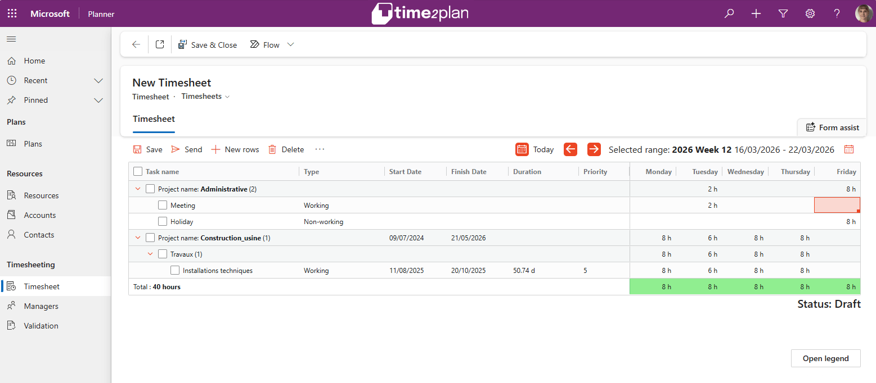Open settings gear in top bar
The image size is (876, 383).
pyautogui.click(x=810, y=13)
